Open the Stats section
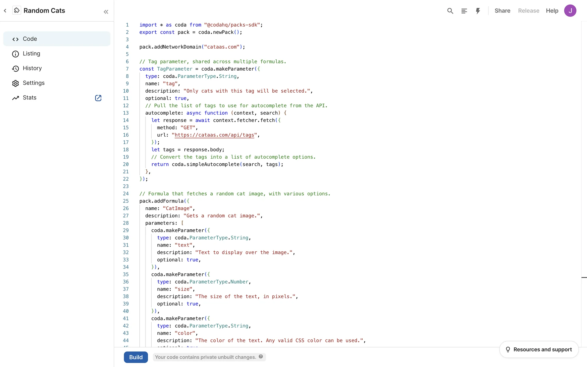Image resolution: width=587 pixels, height=367 pixels. (x=30, y=98)
